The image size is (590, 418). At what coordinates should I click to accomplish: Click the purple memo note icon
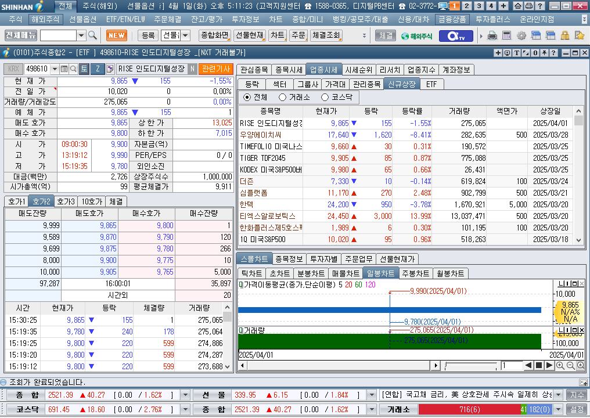(x=110, y=69)
